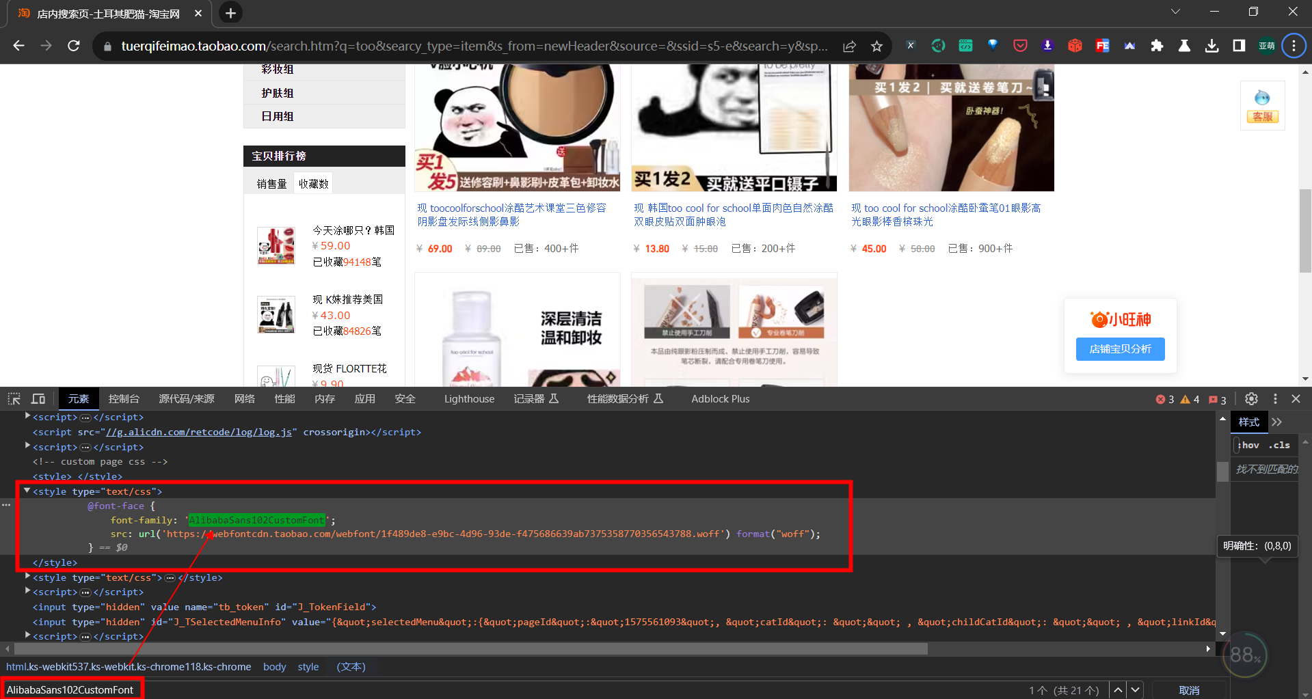Image resolution: width=1312 pixels, height=699 pixels.
Task: Close the DevTools panel
Action: pos(1296,398)
